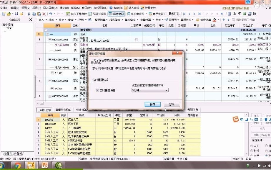Click 忽略 to dismiss the reminder
The height and width of the screenshot is (170, 271).
click(x=172, y=104)
